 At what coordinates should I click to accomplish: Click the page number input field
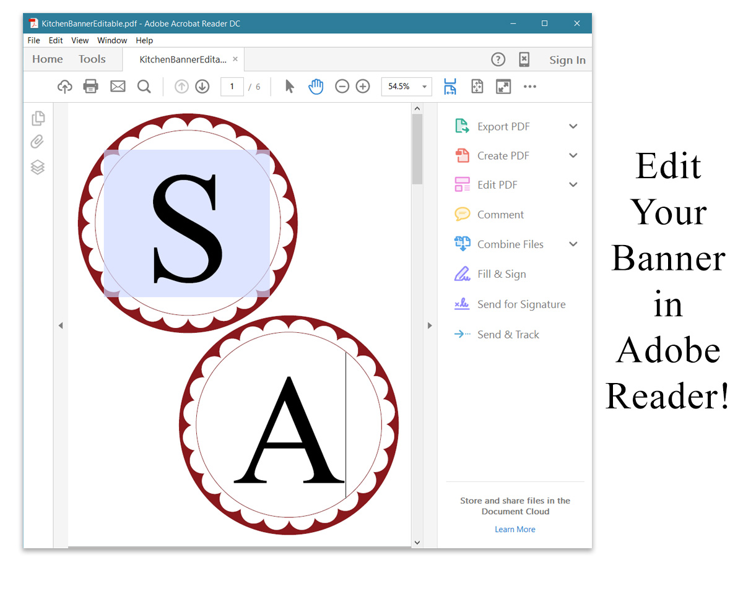coord(232,87)
